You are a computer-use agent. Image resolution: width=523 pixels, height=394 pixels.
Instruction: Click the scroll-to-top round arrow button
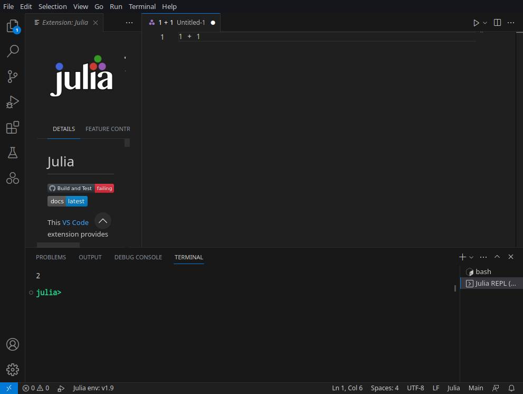[103, 221]
